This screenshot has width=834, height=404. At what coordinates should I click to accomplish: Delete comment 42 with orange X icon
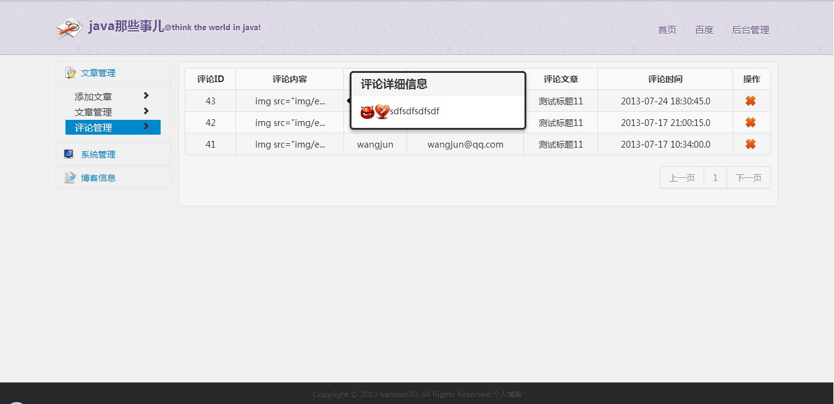pyautogui.click(x=751, y=122)
